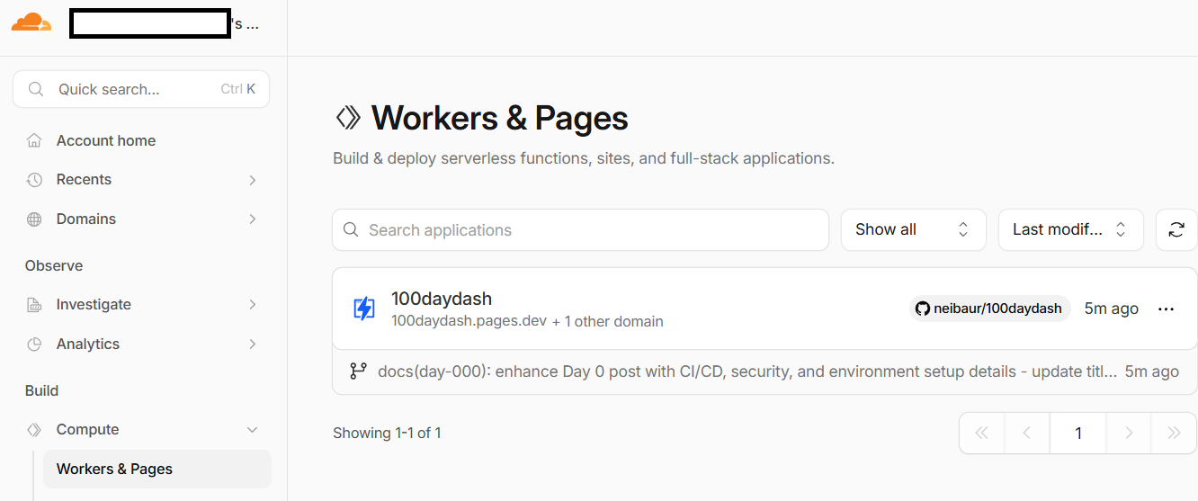The height and width of the screenshot is (501, 1198).
Task: Open the Investigate menu item
Action: point(144,304)
